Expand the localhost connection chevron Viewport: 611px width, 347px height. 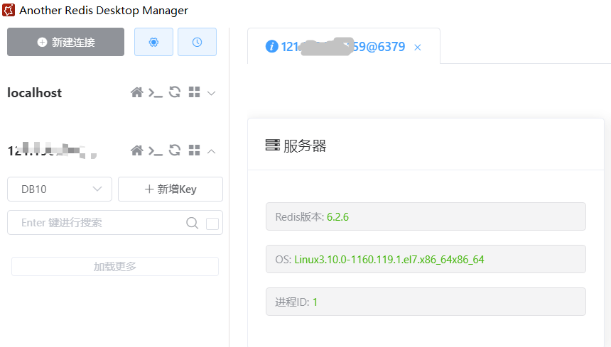point(211,94)
